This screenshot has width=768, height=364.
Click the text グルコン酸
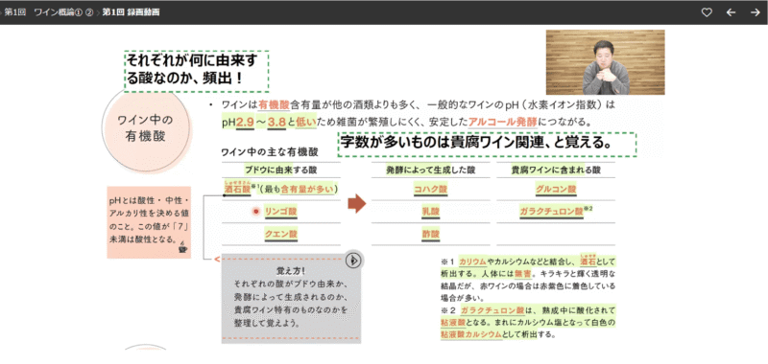[x=556, y=189]
